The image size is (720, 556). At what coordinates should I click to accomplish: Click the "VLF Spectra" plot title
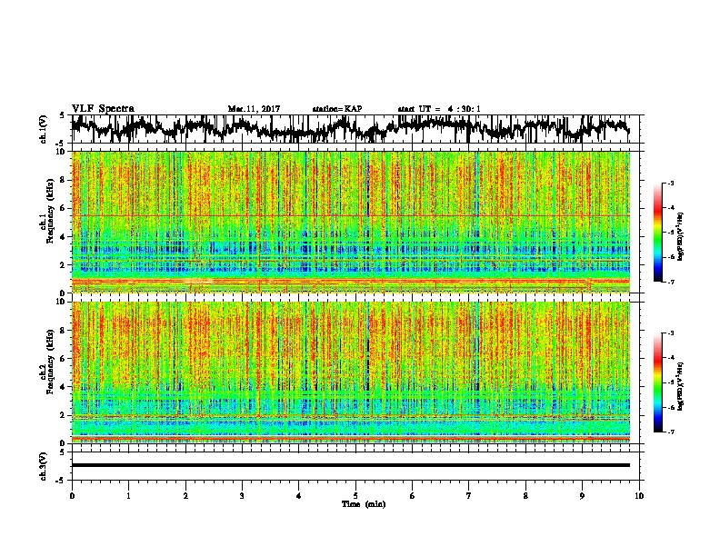[103, 109]
